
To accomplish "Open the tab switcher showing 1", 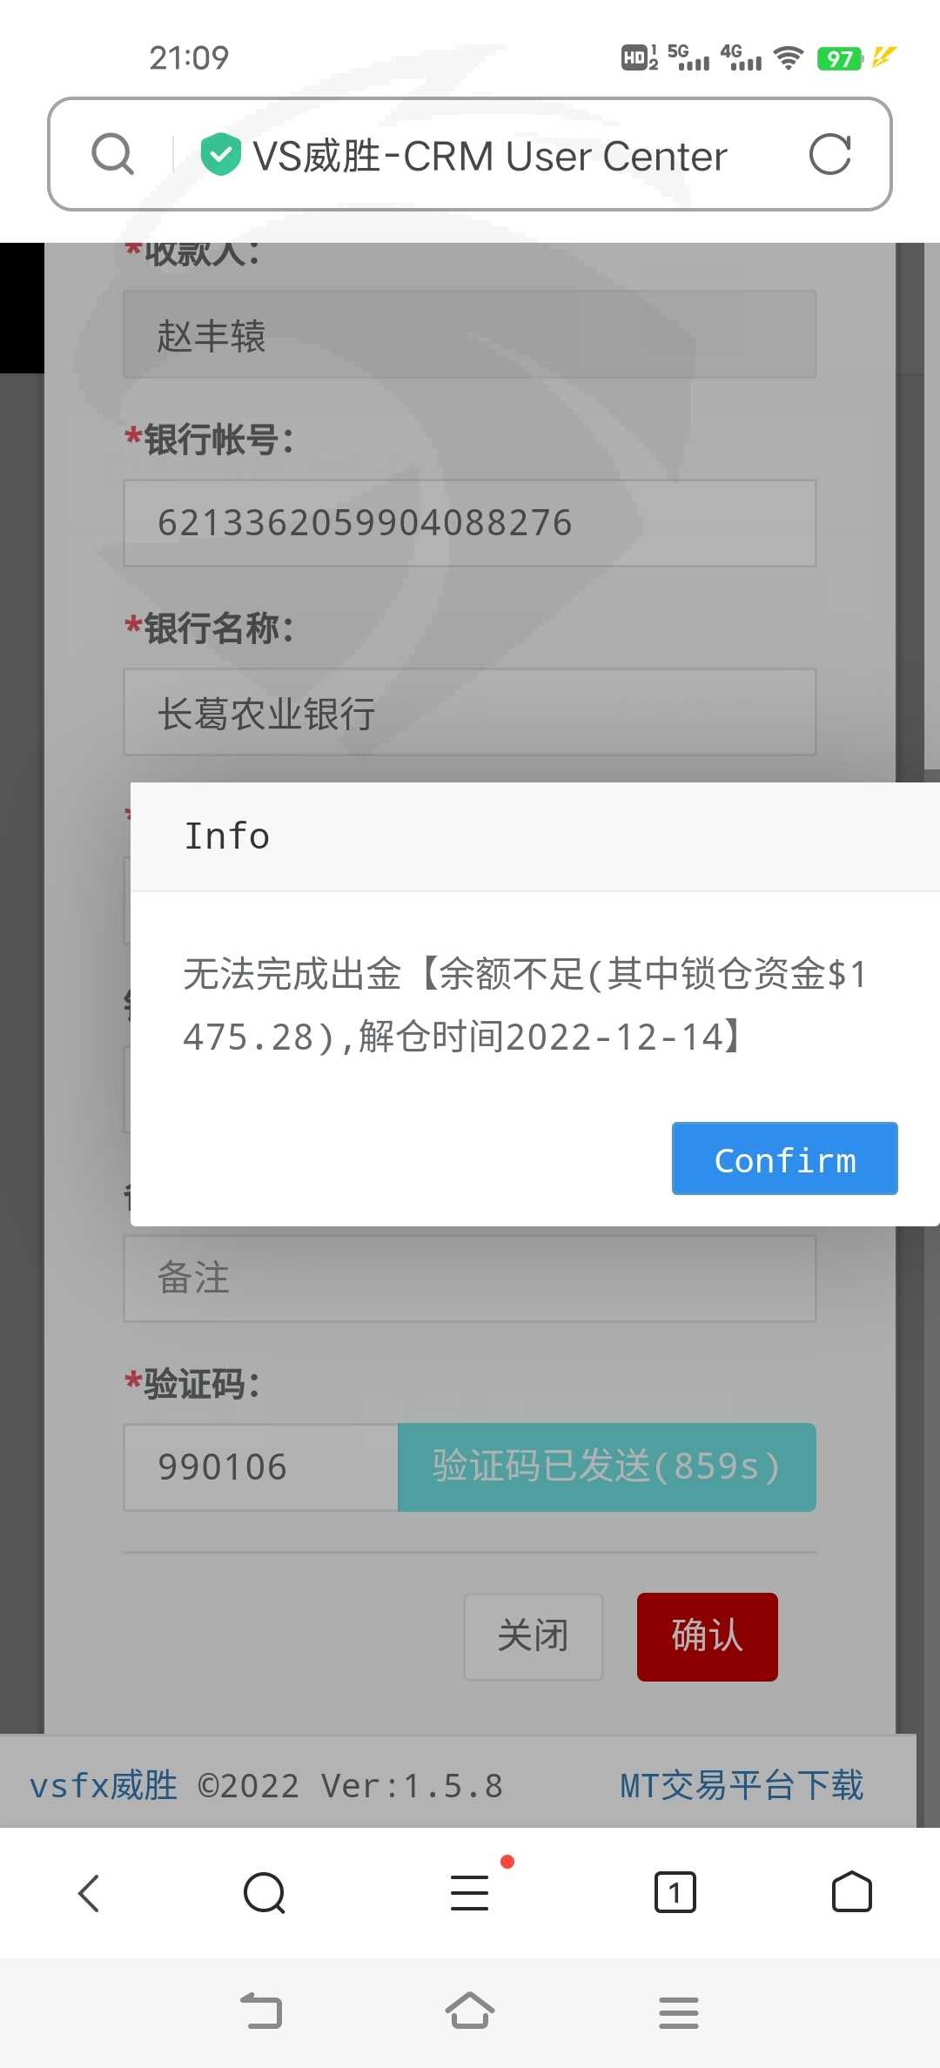I will 675,1893.
